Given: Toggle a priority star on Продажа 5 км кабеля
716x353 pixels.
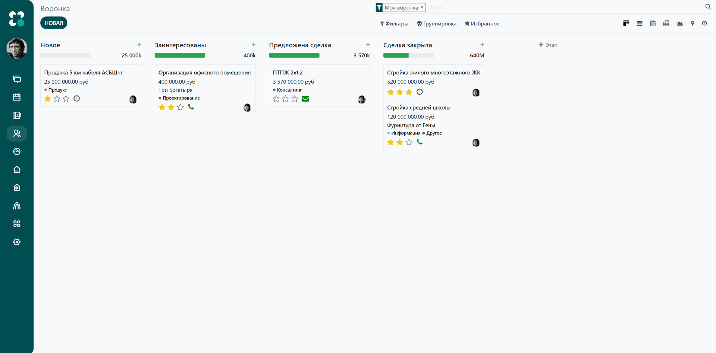Looking at the screenshot, I should pos(56,99).
